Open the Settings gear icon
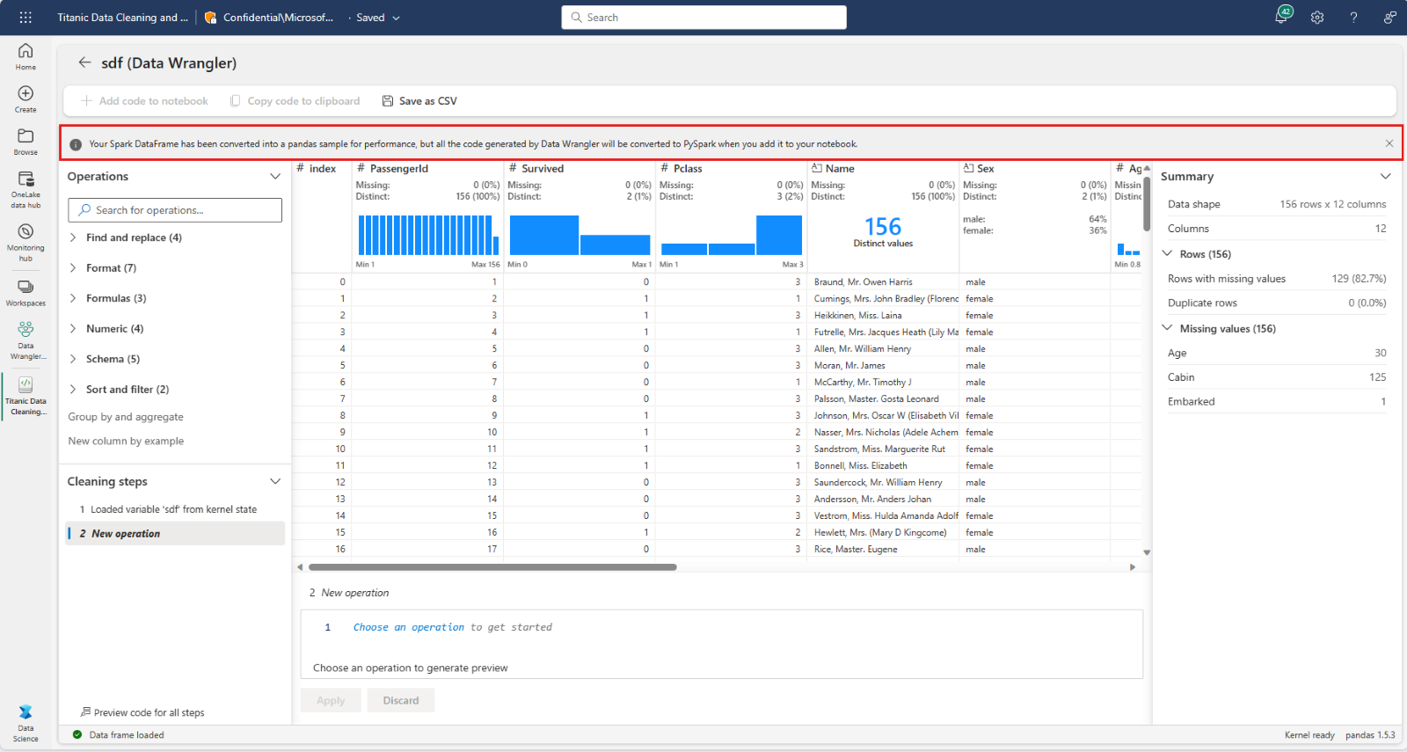 [1317, 18]
